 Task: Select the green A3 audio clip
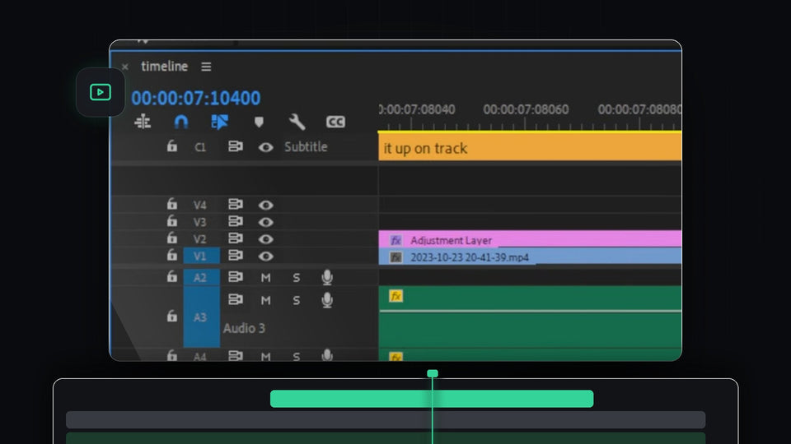click(530, 317)
